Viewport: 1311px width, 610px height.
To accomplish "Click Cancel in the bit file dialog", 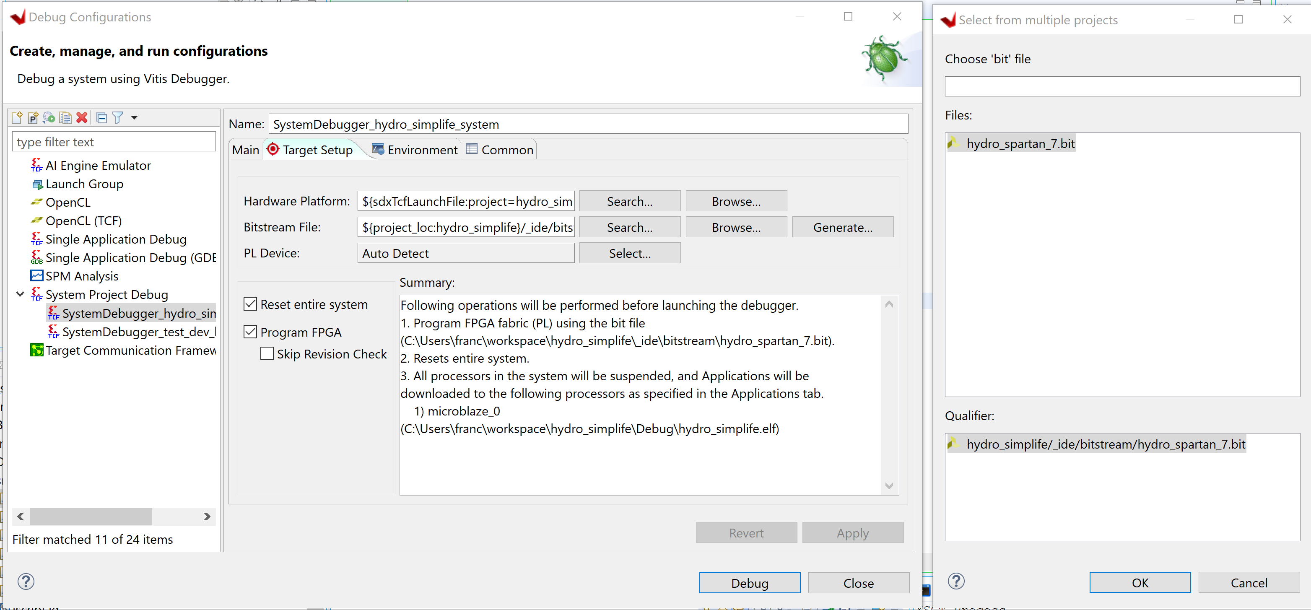I will coord(1249,582).
